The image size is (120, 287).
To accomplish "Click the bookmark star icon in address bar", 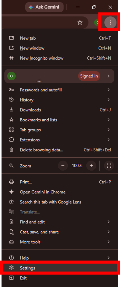I will tap(80, 22).
